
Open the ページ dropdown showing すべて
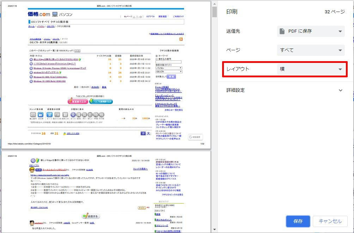311,50
